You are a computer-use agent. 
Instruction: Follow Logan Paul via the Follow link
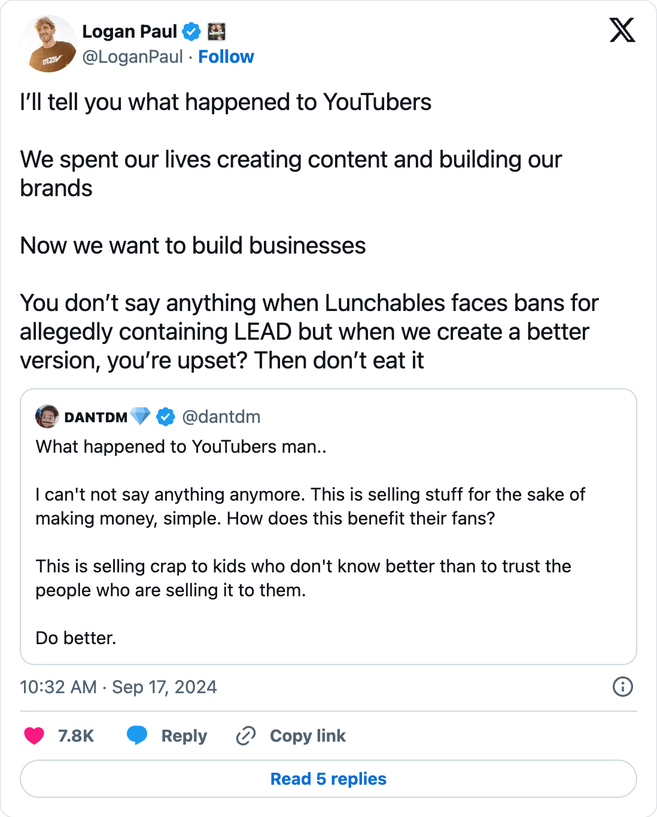pos(226,57)
